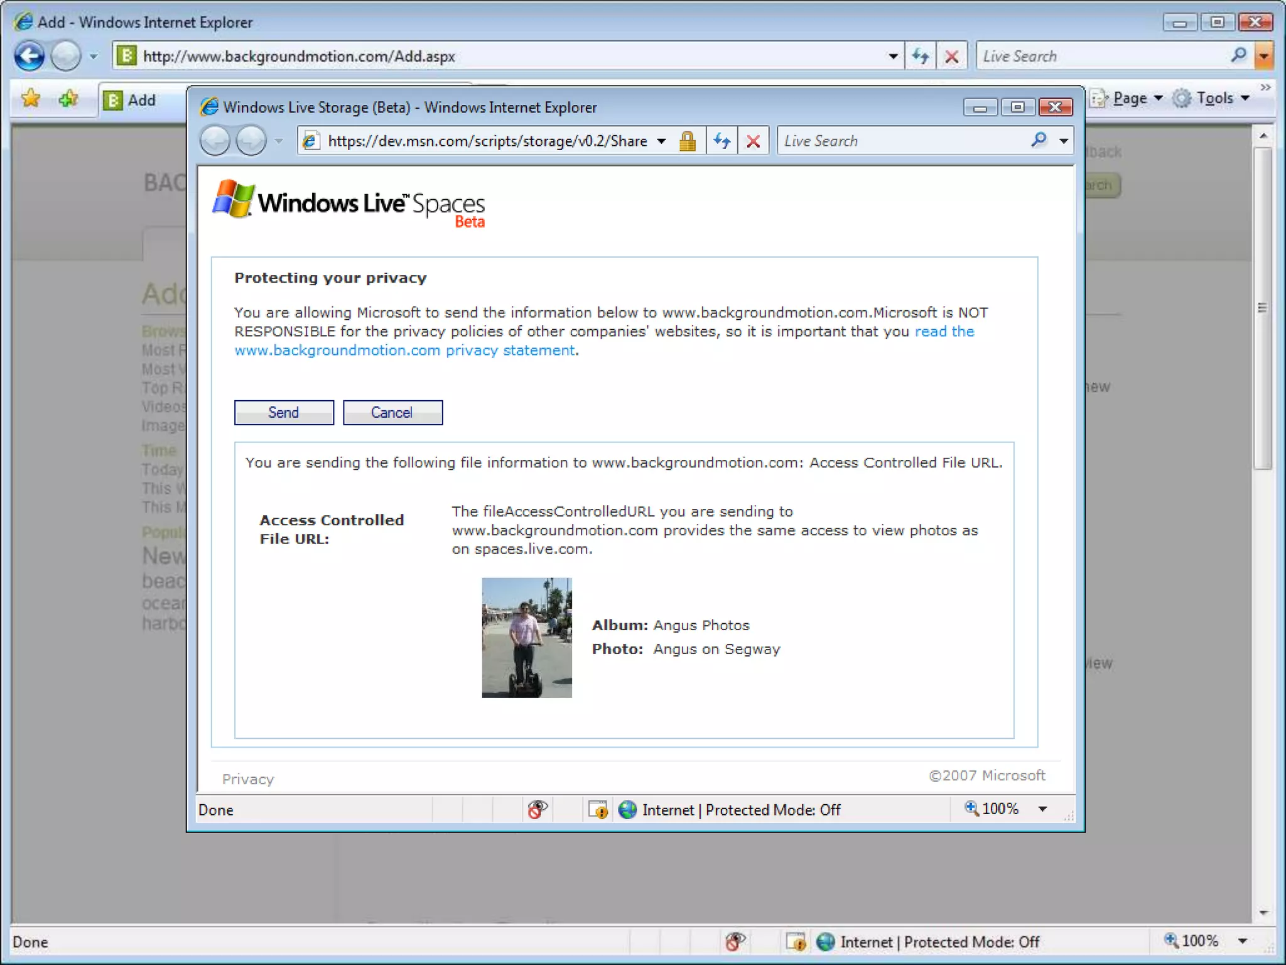This screenshot has width=1286, height=965.
Task: Open recent pages dropdown in main window
Action: pyautogui.click(x=94, y=57)
